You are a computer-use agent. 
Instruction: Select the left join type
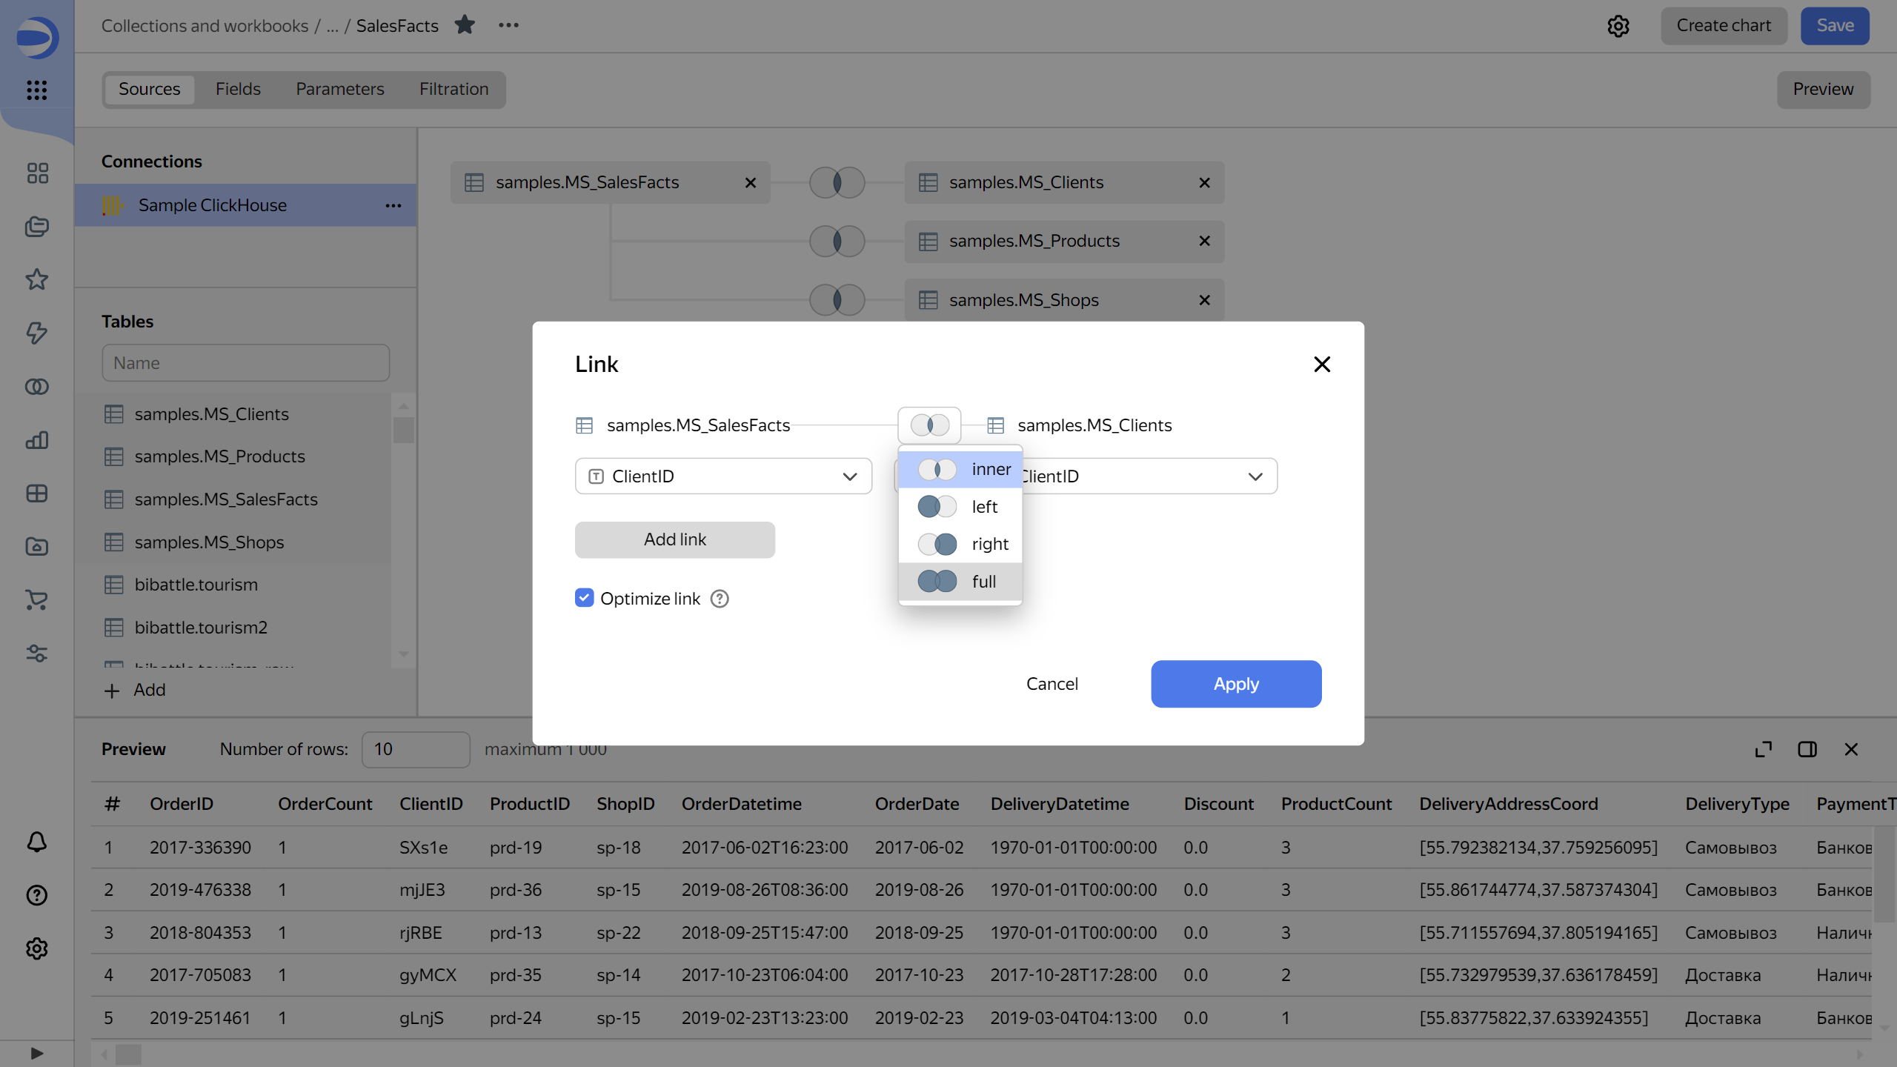tap(960, 506)
